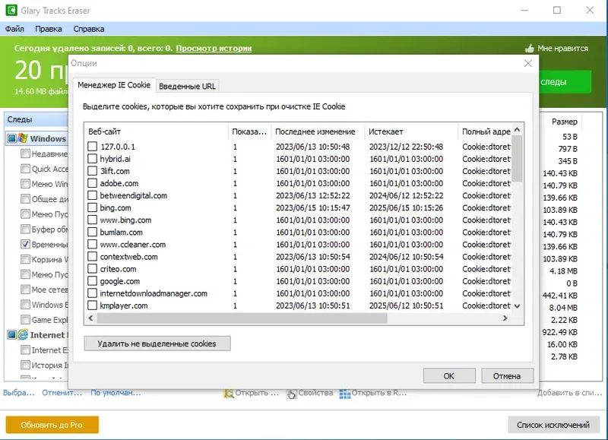The image size is (608, 440).
Task: Click the Мне нравится link text
Action: click(x=562, y=49)
